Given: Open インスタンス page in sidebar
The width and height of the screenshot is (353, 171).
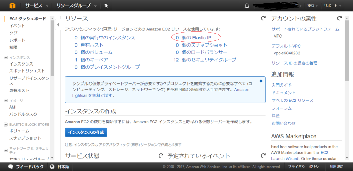Looking at the screenshot, I should point(21,64).
